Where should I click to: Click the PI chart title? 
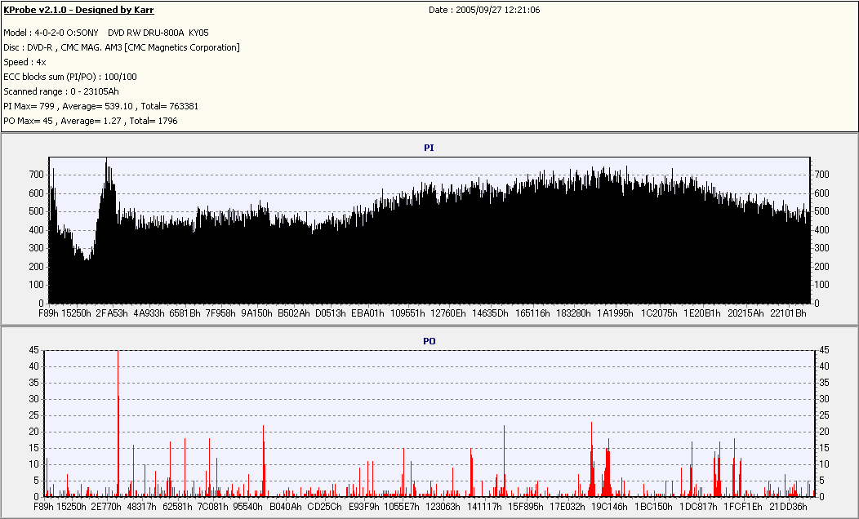tap(429, 148)
